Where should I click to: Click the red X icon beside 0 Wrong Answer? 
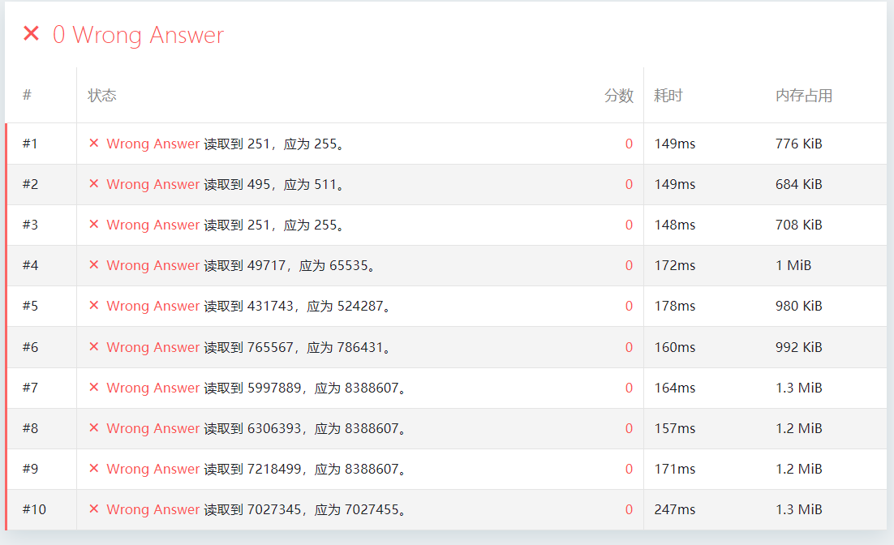[31, 34]
